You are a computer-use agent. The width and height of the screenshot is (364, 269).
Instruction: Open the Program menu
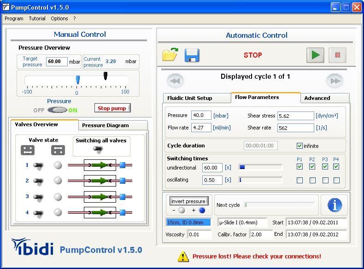click(x=14, y=18)
